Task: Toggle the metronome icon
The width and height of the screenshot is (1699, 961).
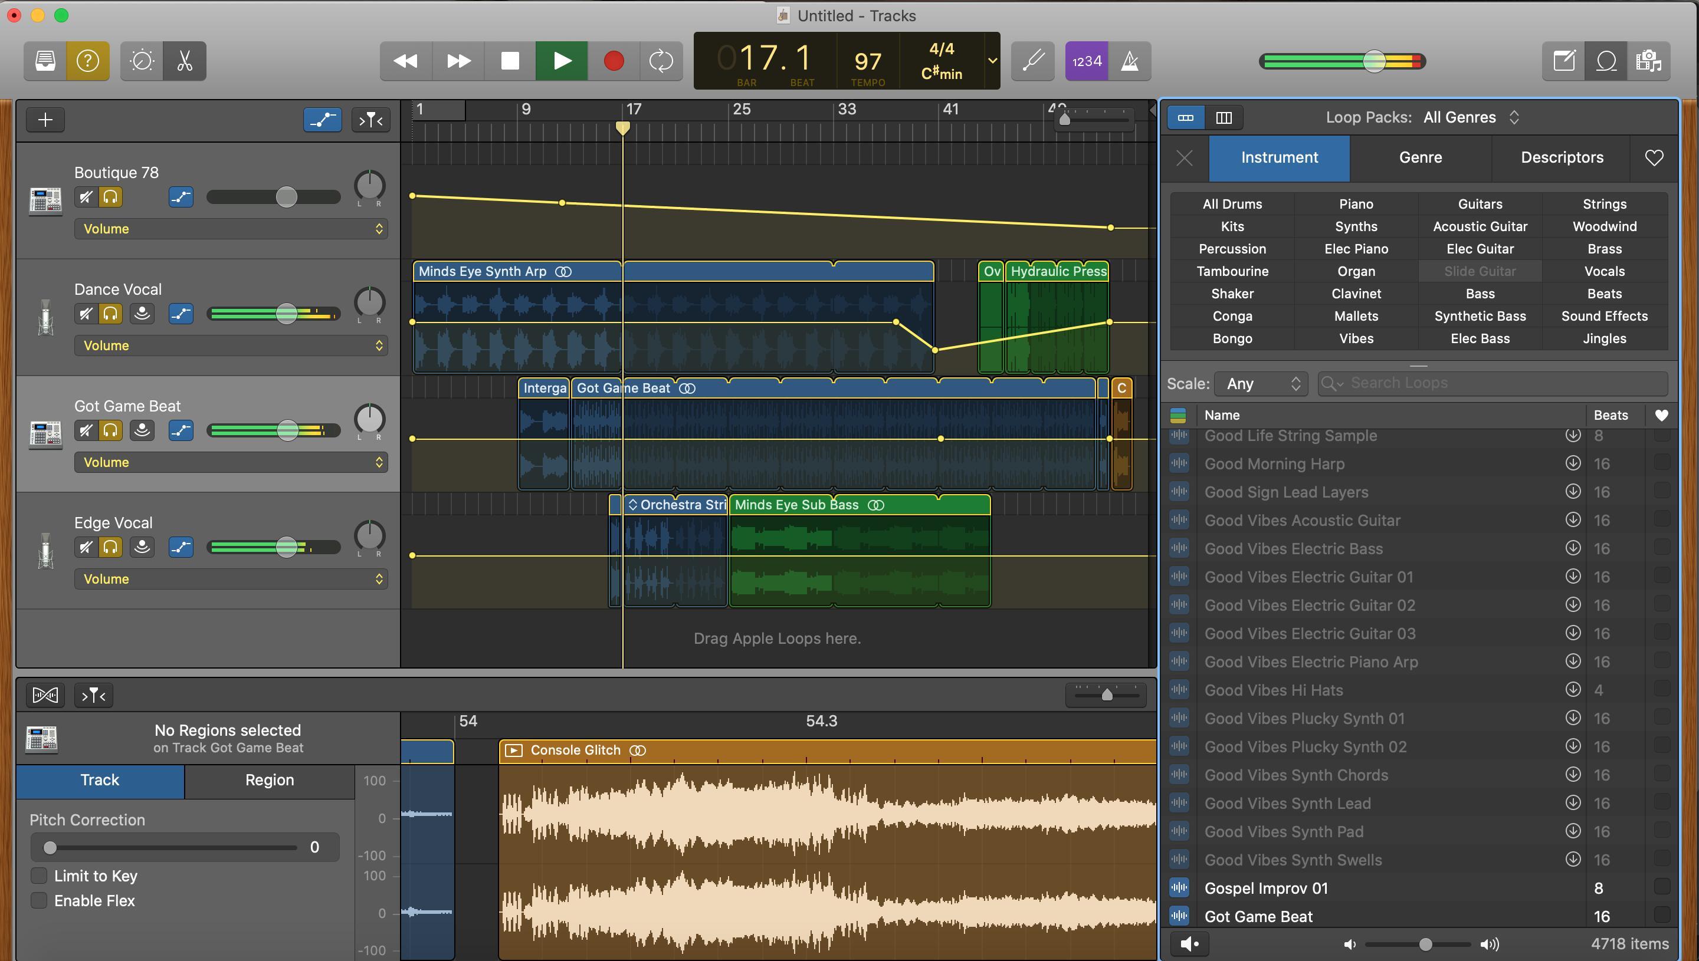Action: [x=1130, y=61]
